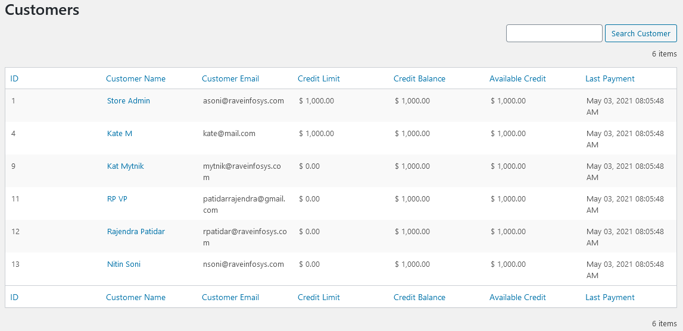683x331 pixels.
Task: Open Kate M customer profile link
Action: point(119,134)
